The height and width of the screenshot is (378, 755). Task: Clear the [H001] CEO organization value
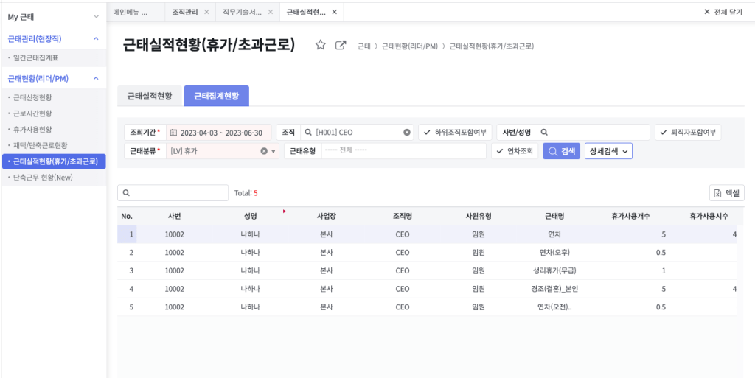tap(407, 132)
